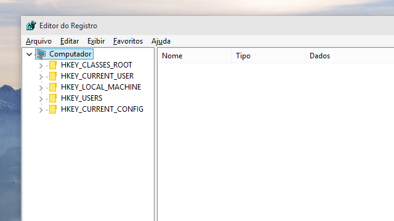The width and height of the screenshot is (394, 221).
Task: Select the HKEY_LOCAL_MACHINE label
Action: point(101,87)
